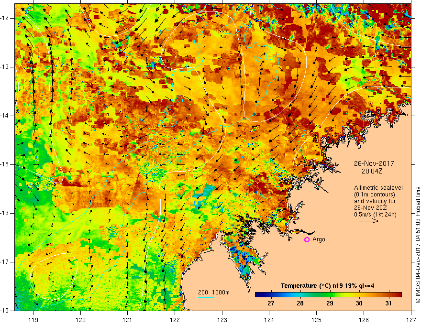Screen dimensions: 421x325
Task: Click the 30 value on temperature scale
Action: point(359,303)
